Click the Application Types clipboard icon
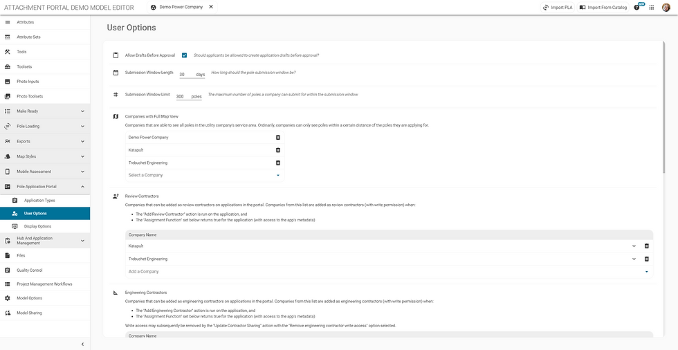The height and width of the screenshot is (350, 678). (x=15, y=201)
